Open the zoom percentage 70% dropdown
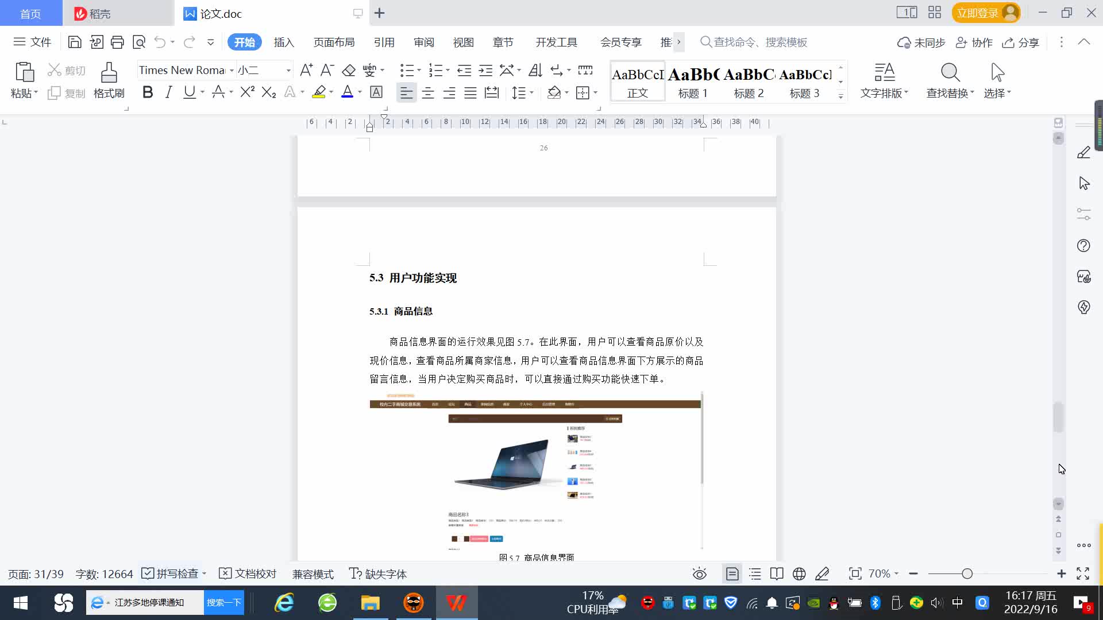The height and width of the screenshot is (620, 1103). [883, 573]
